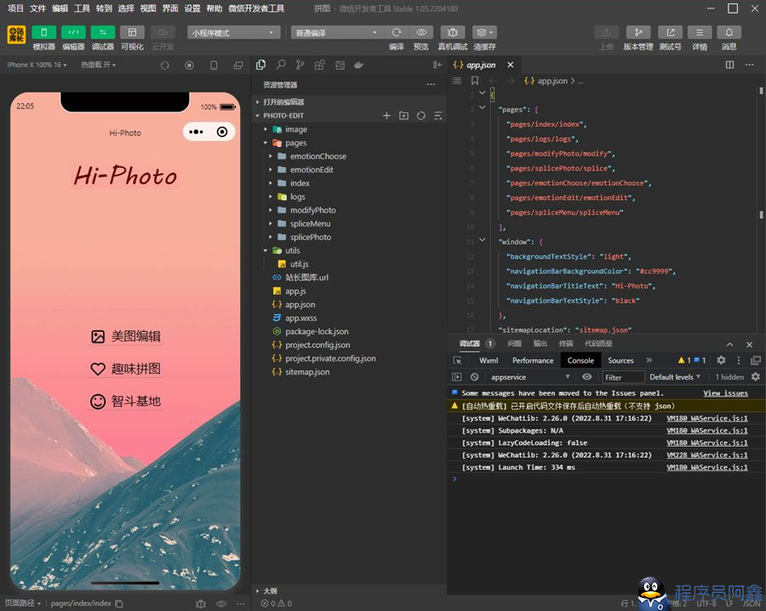Open the extensions blocks icon

(x=319, y=65)
